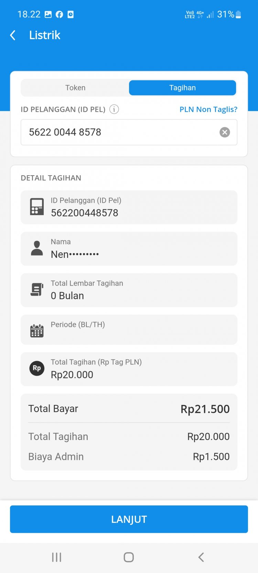
Task: Tap the Total Bayar amount Rp21.500
Action: [x=205, y=409]
